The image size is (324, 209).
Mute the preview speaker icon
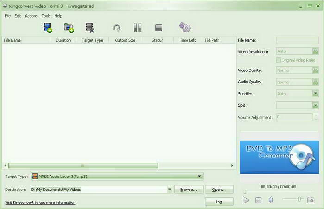(271, 200)
